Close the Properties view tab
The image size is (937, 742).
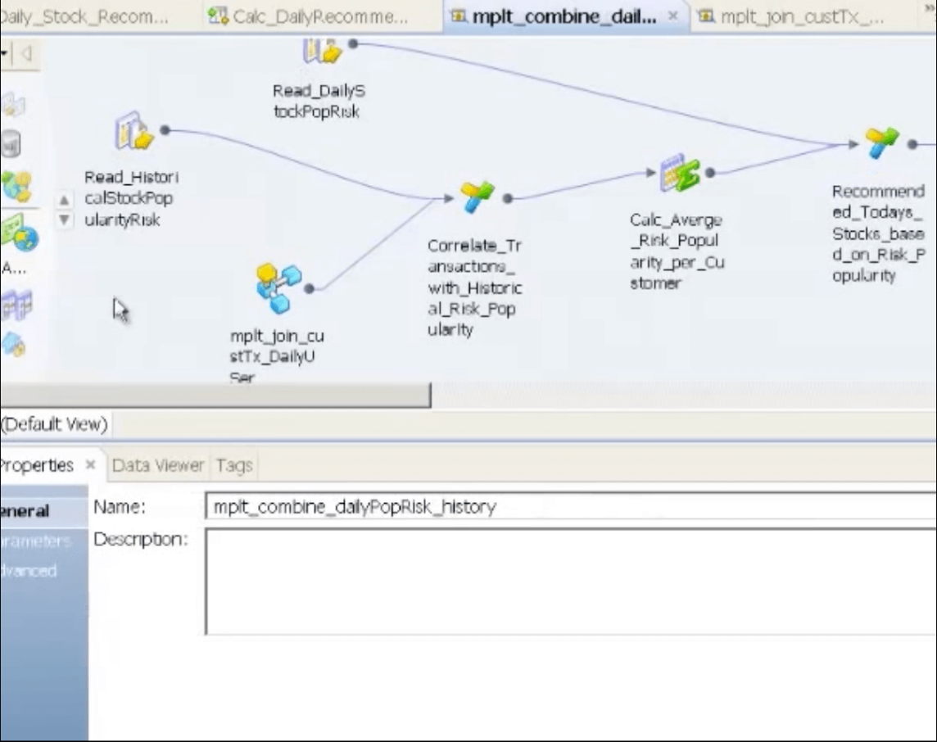coord(90,464)
